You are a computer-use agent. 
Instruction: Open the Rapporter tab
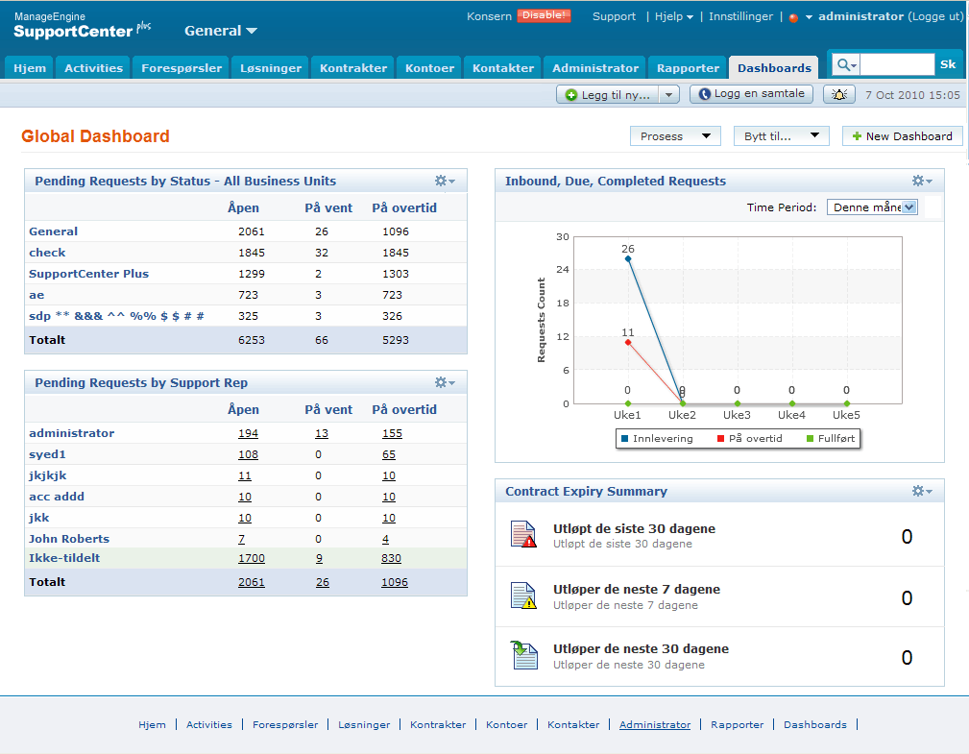pos(688,68)
